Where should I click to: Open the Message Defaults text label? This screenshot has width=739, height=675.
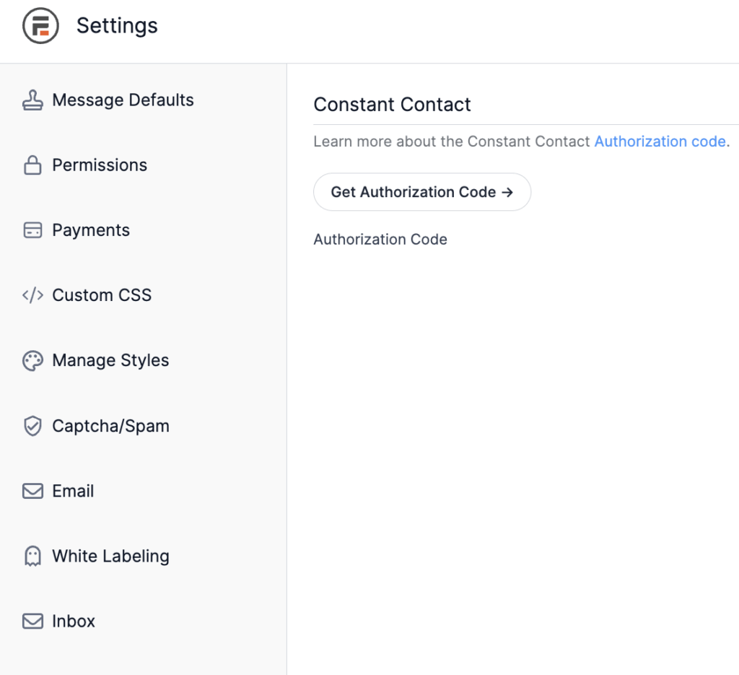tap(123, 100)
